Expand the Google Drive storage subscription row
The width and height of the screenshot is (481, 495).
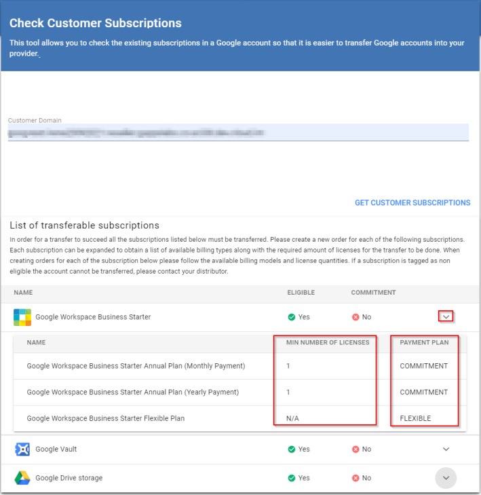446,478
